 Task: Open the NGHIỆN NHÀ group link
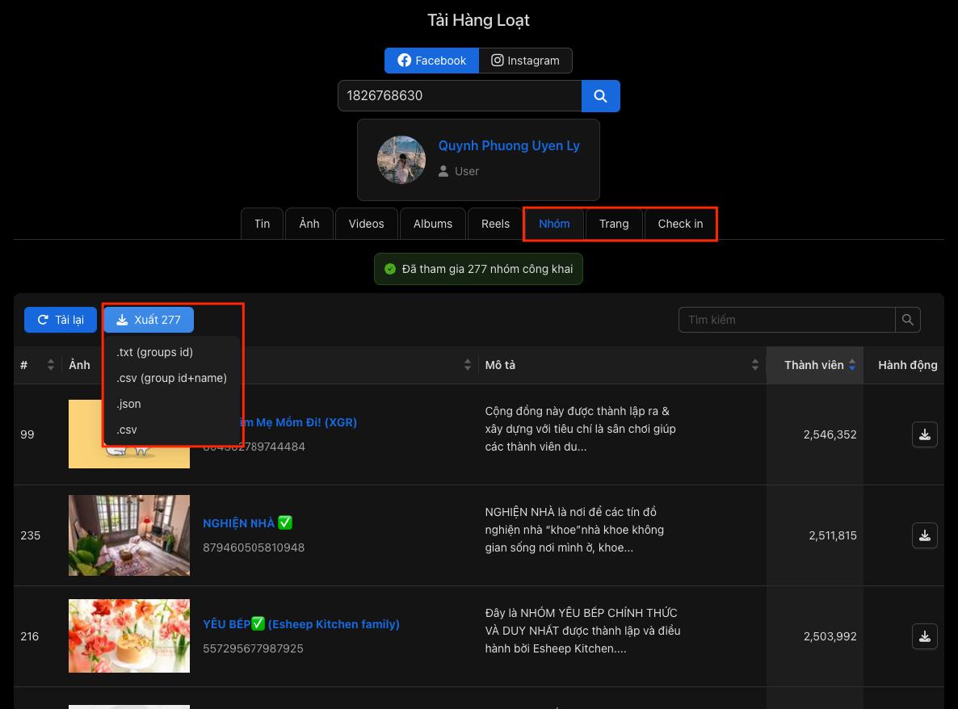pyautogui.click(x=247, y=523)
